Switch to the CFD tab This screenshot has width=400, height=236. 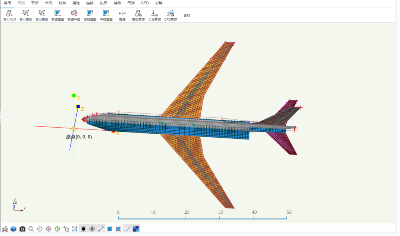145,3
